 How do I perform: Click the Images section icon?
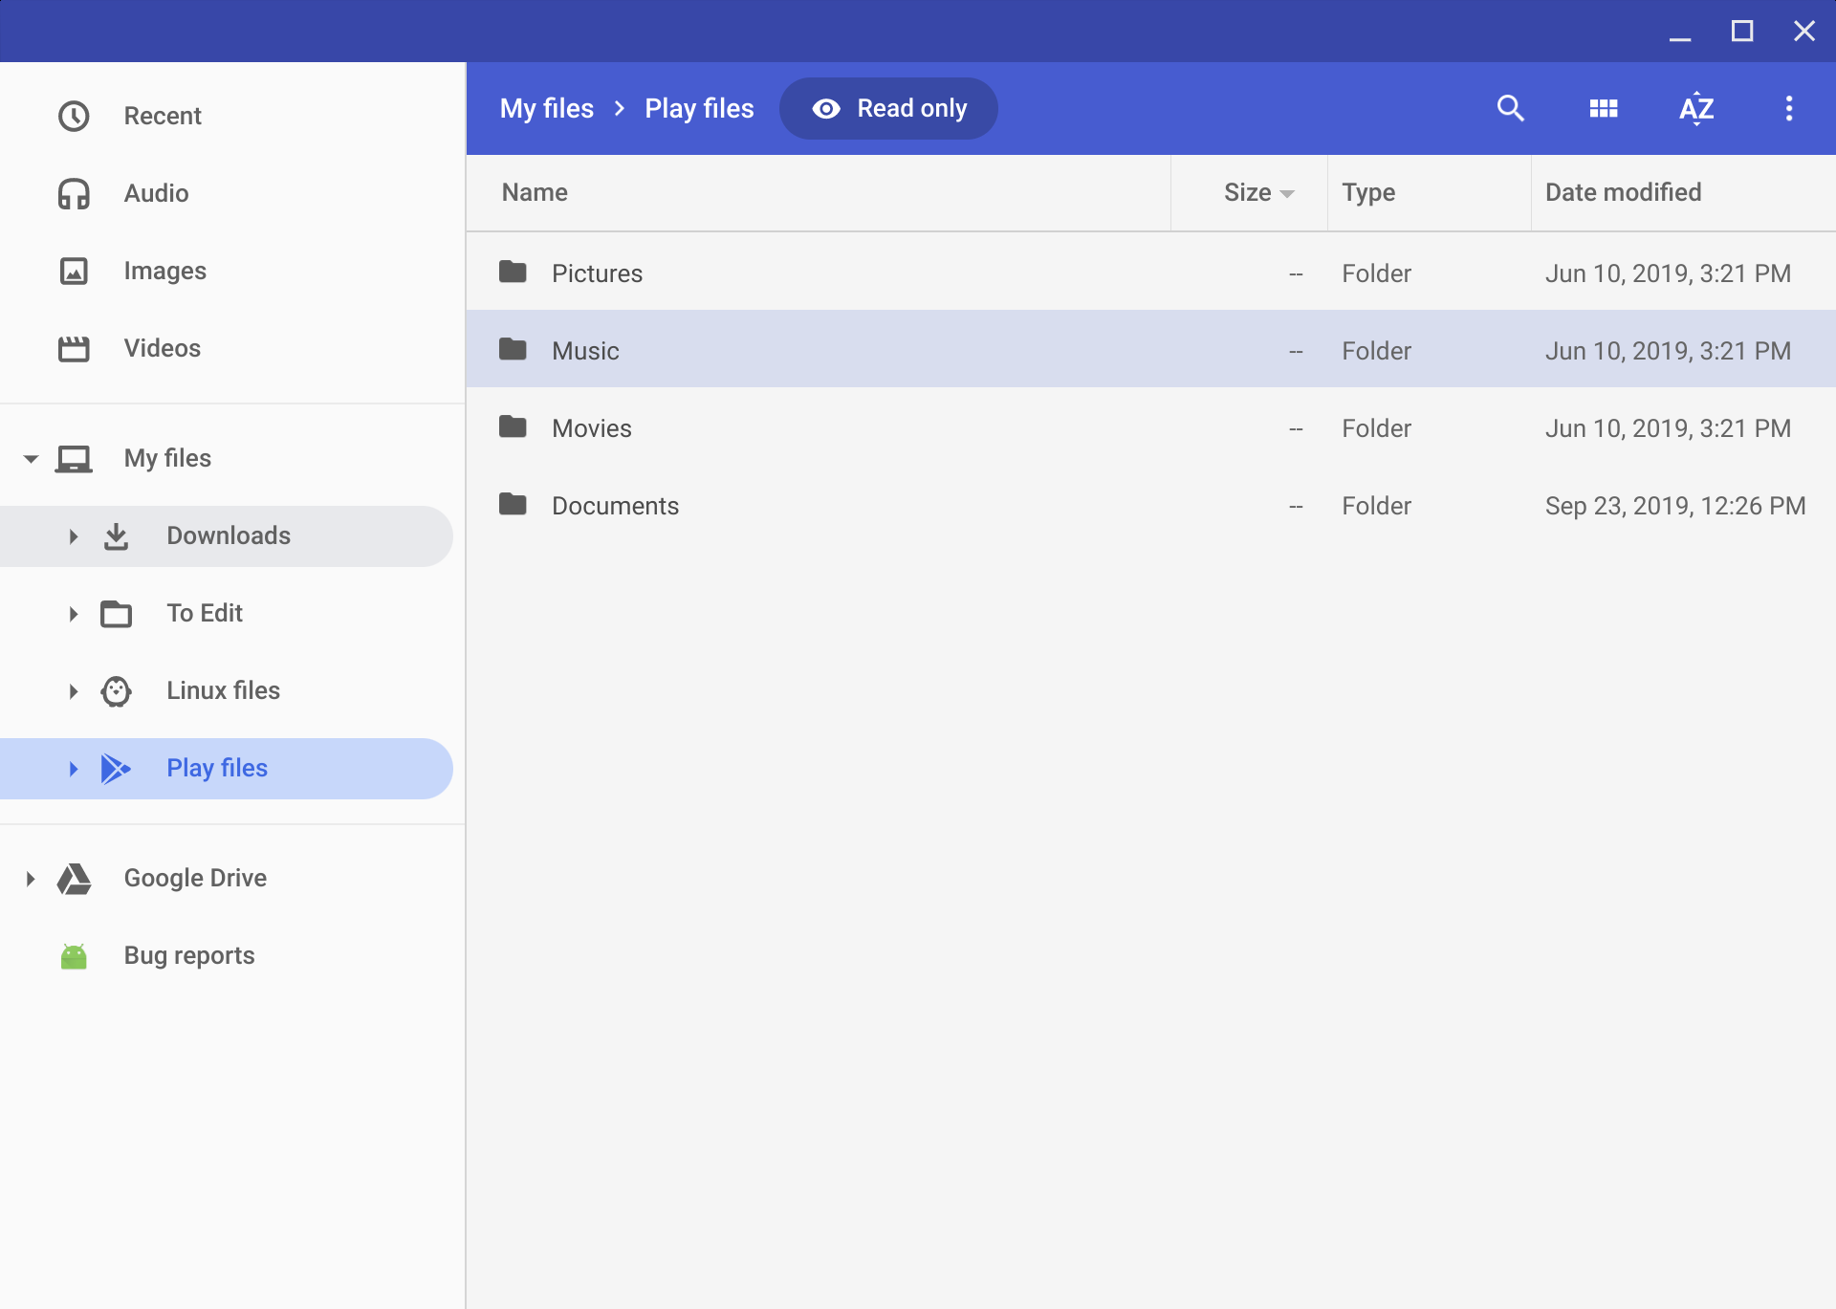[x=74, y=270]
